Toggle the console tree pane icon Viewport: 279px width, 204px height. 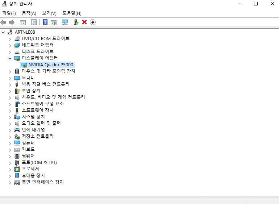coord(22,22)
